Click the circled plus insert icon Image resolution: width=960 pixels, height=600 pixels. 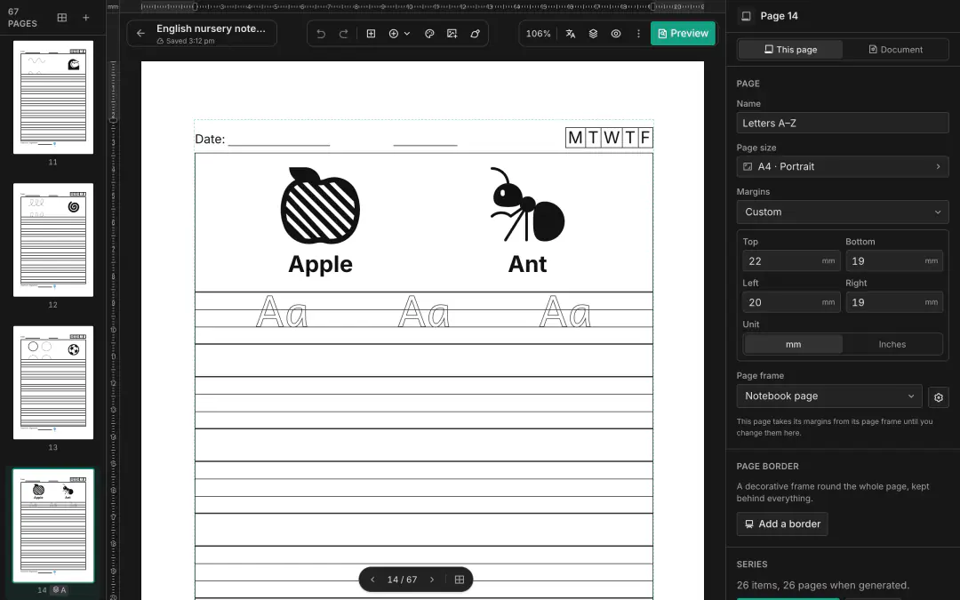point(394,34)
